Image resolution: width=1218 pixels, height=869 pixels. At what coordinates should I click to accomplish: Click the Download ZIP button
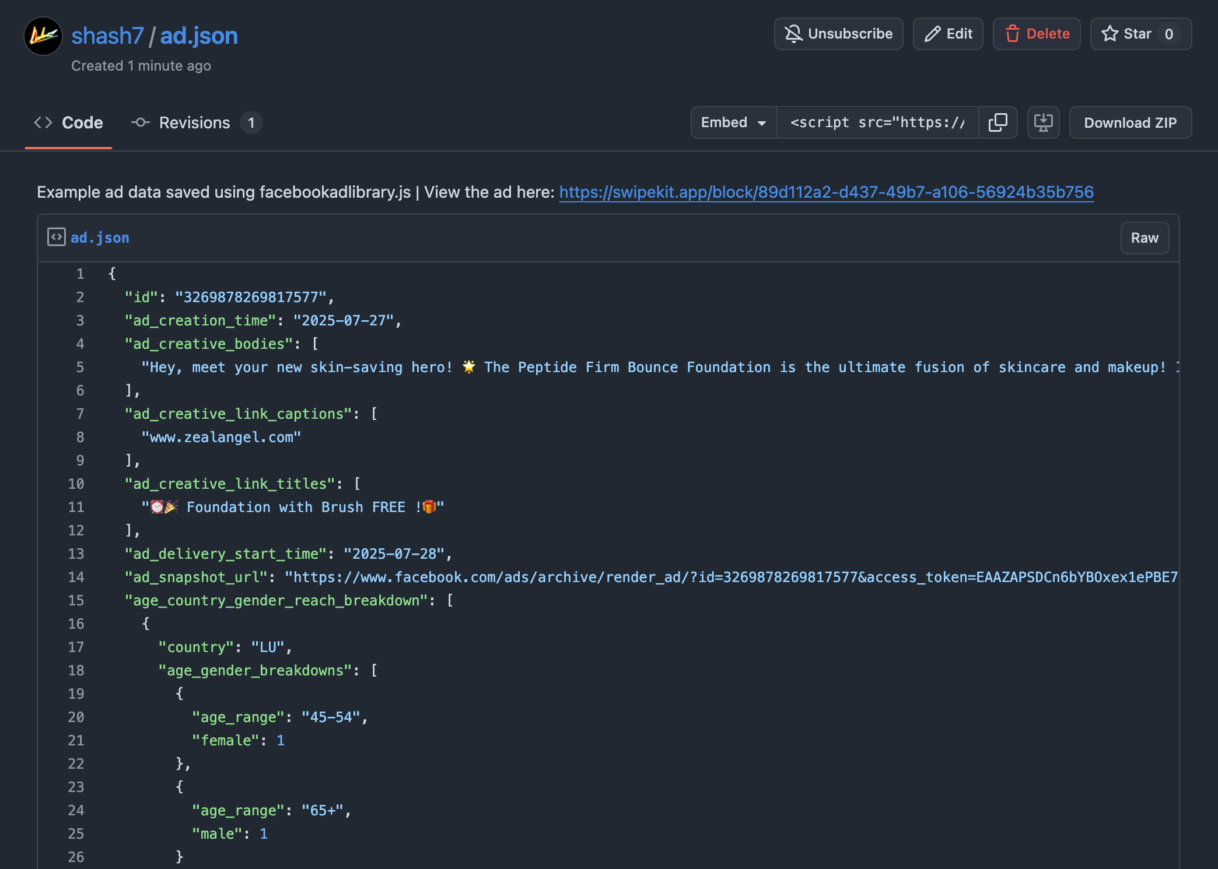pyautogui.click(x=1130, y=122)
